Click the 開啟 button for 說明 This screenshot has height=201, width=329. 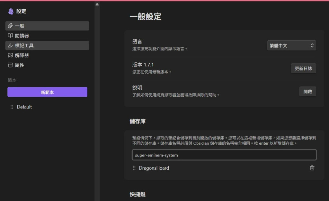(x=307, y=92)
